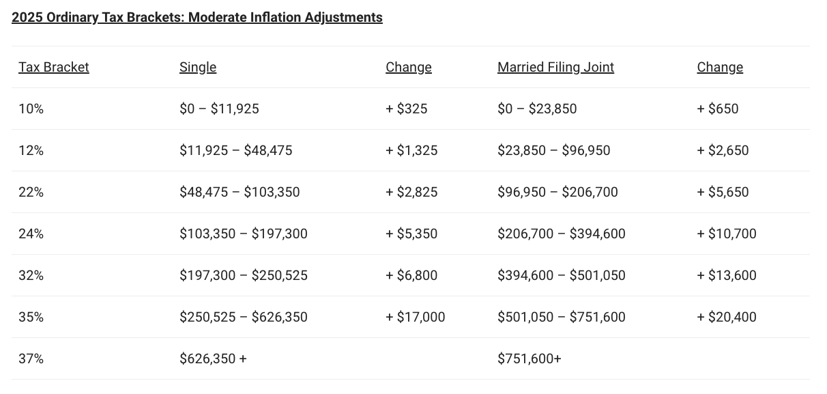This screenshot has width=827, height=394.
Task: Select the 37% tax bracket cell
Action: coord(31,358)
